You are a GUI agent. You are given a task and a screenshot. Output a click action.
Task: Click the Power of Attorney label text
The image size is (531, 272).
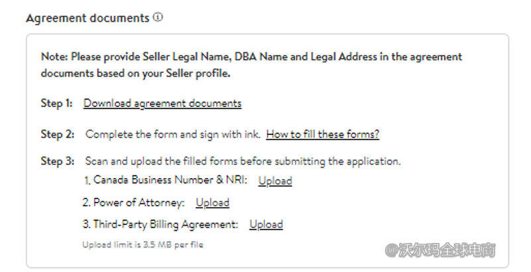tap(137, 203)
